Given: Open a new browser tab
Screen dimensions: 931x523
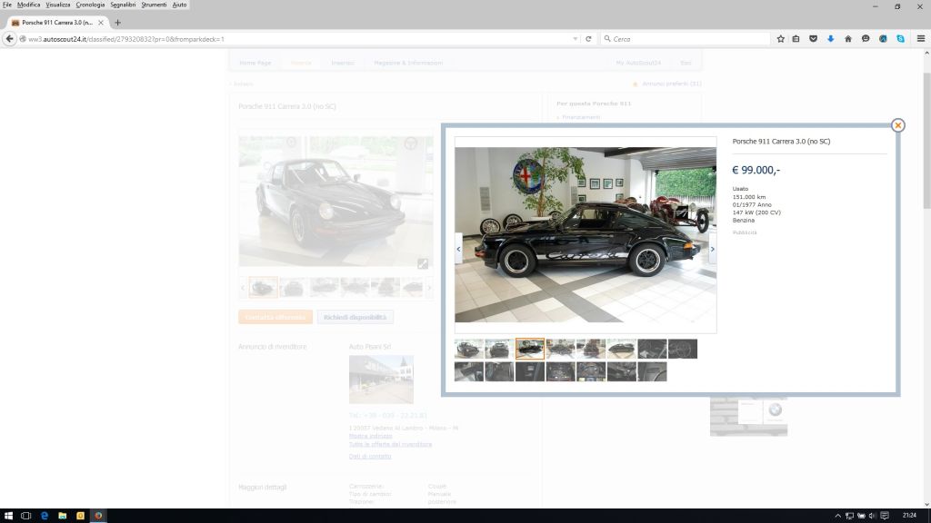Looking at the screenshot, I should (x=117, y=23).
